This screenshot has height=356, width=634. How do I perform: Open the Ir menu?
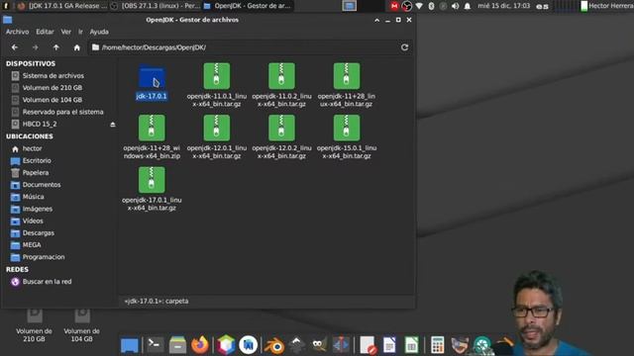pyautogui.click(x=80, y=32)
